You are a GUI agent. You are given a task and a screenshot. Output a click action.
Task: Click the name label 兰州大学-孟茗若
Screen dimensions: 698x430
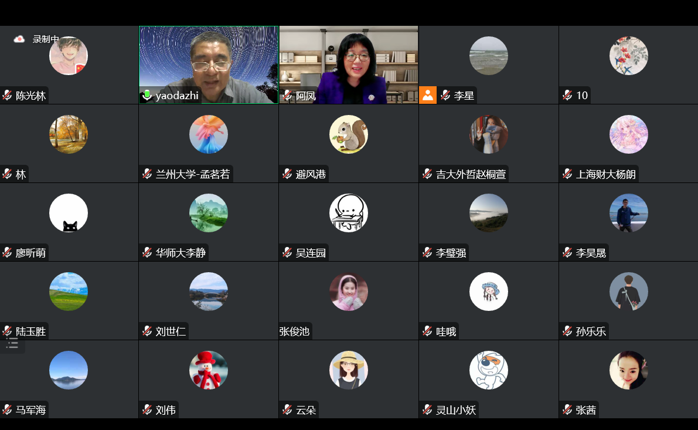pyautogui.click(x=192, y=174)
